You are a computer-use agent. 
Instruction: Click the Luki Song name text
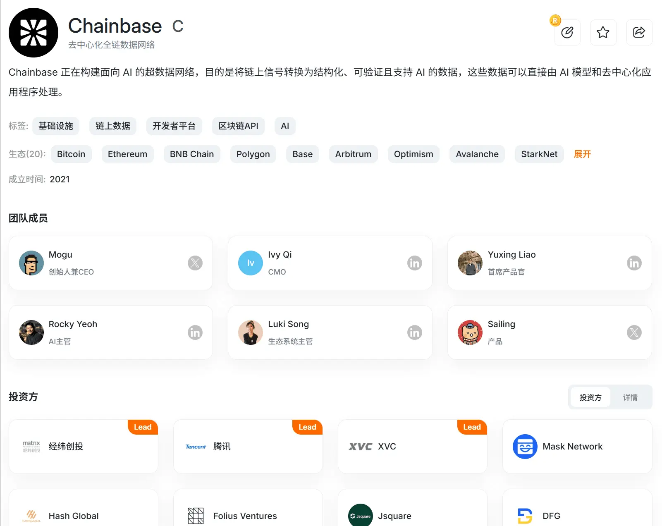pos(289,324)
